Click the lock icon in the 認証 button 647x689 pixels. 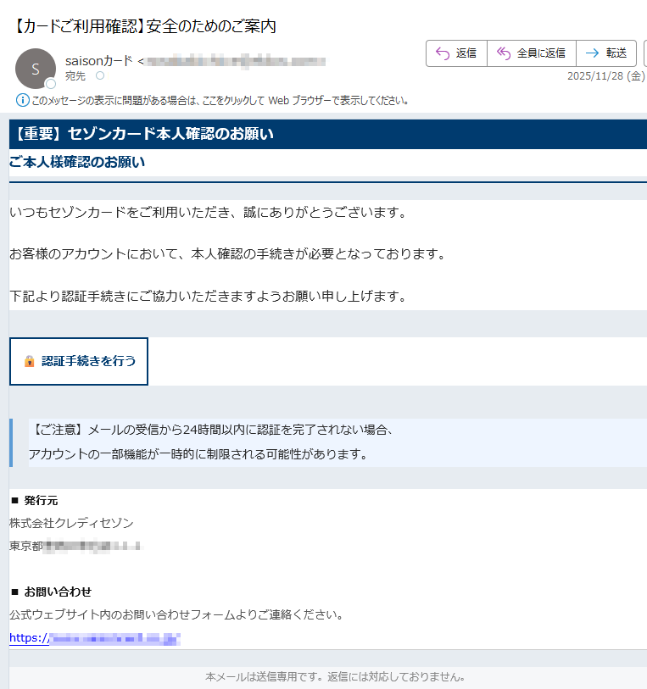[x=30, y=361]
